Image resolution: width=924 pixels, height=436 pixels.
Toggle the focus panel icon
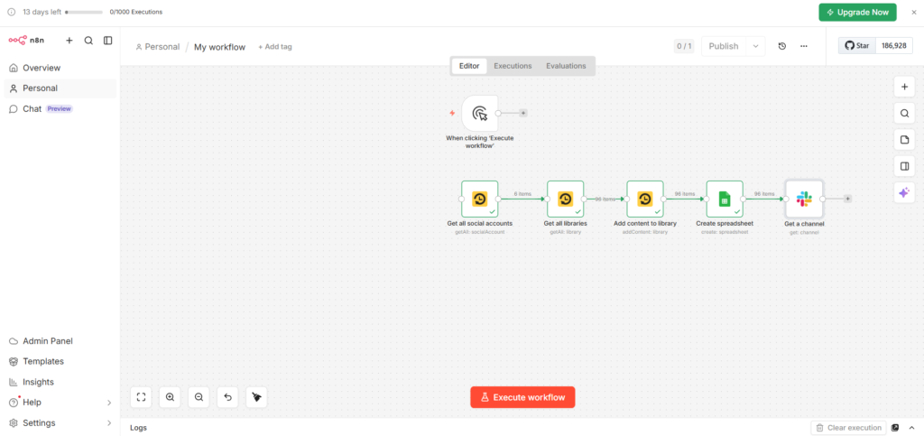pos(904,166)
